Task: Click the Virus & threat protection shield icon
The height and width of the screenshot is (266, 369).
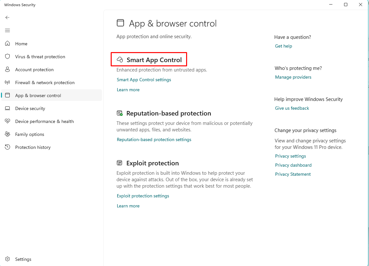Action: [7, 56]
